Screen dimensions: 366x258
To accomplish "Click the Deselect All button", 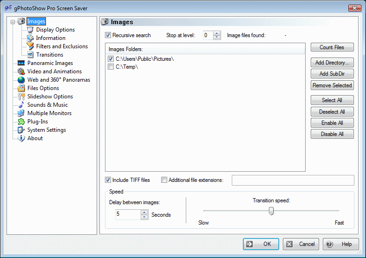I will click(x=332, y=112).
